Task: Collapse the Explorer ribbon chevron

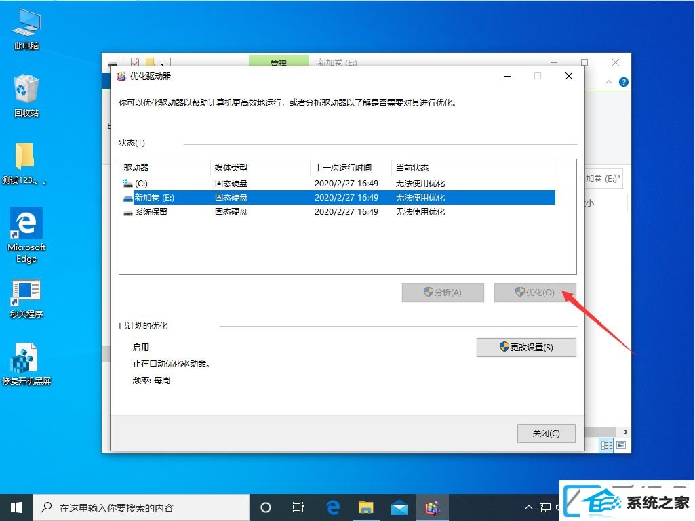Action: 609,82
